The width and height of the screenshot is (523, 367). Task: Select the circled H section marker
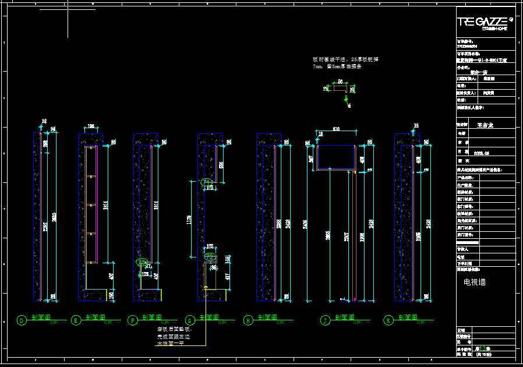pos(248,320)
